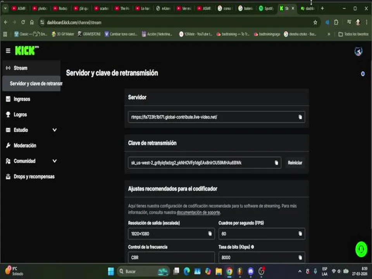
Task: Open the hamburger menu beside Kick logo
Action: coord(8,50)
